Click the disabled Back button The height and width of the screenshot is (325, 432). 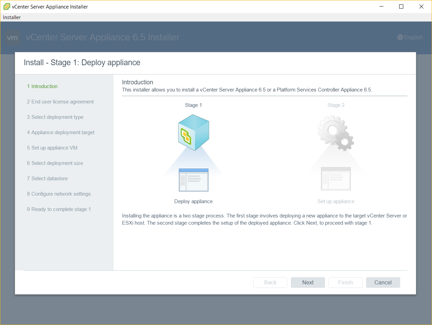(x=270, y=282)
